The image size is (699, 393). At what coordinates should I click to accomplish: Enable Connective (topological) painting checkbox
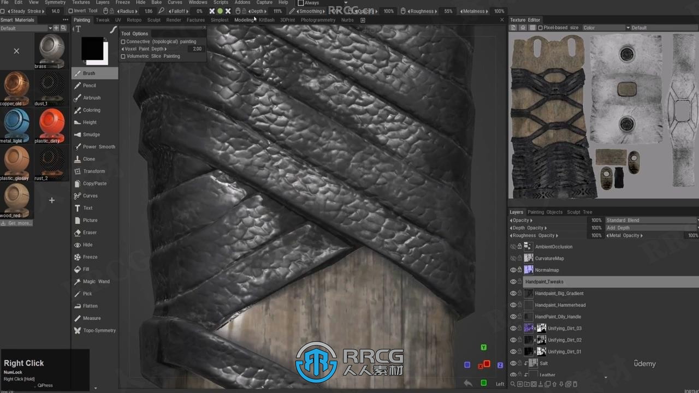123,41
